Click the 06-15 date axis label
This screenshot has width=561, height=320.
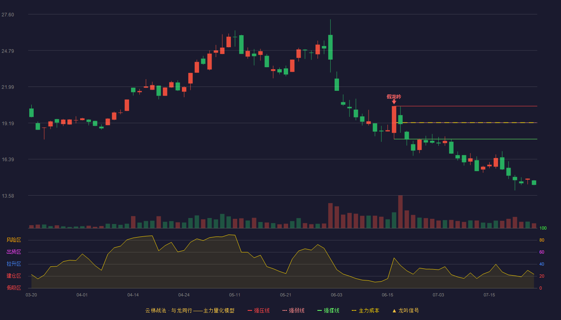pos(387,295)
